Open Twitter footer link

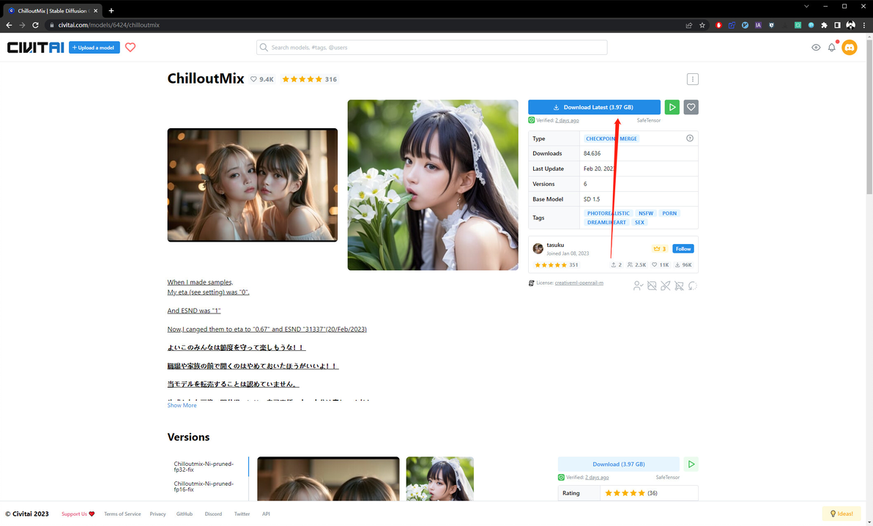tap(242, 514)
